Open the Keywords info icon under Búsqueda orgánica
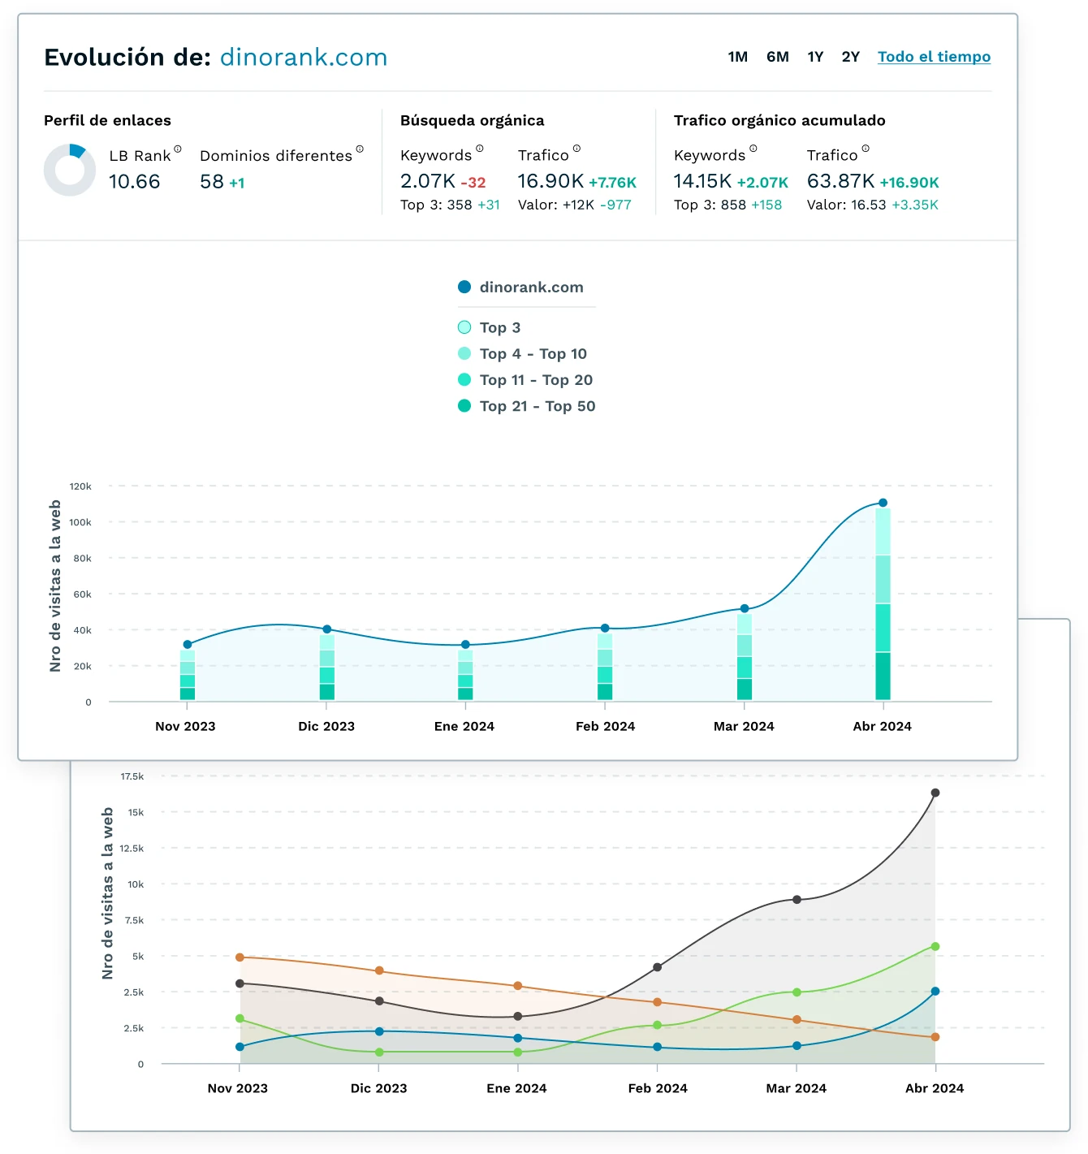 click(480, 149)
